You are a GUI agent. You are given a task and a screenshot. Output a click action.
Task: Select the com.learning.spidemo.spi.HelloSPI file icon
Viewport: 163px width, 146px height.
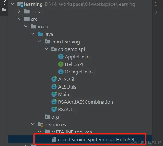(x=54, y=139)
